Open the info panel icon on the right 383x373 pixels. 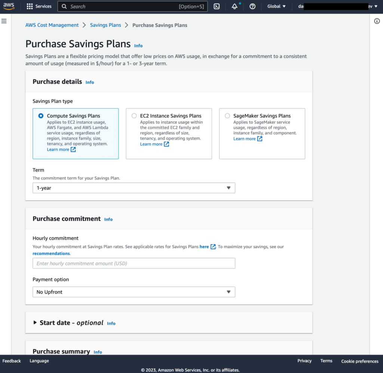pos(377,21)
